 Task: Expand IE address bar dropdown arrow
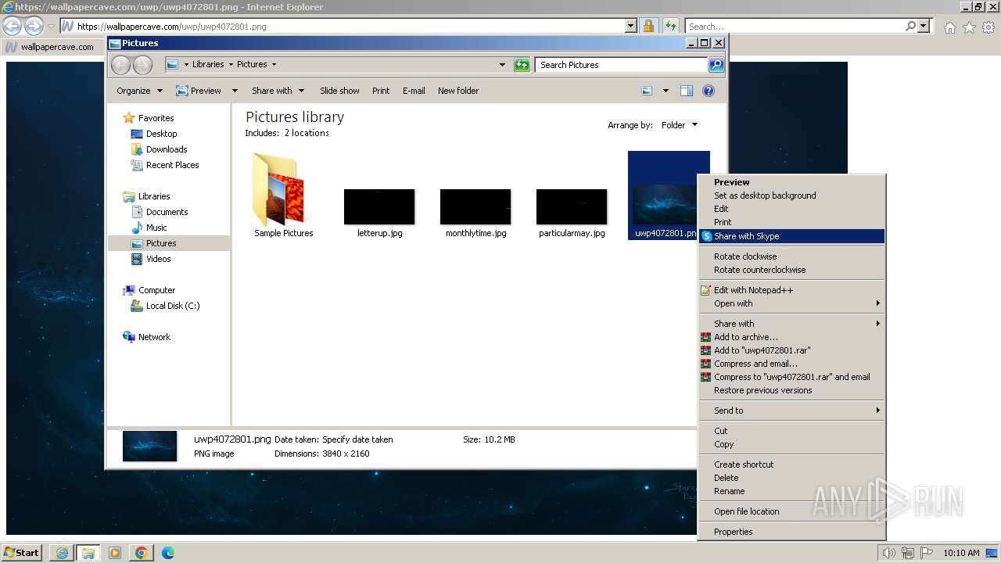[x=631, y=26]
